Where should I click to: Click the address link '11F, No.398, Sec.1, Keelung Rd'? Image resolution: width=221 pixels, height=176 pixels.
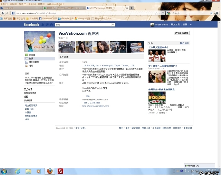tap(109, 66)
